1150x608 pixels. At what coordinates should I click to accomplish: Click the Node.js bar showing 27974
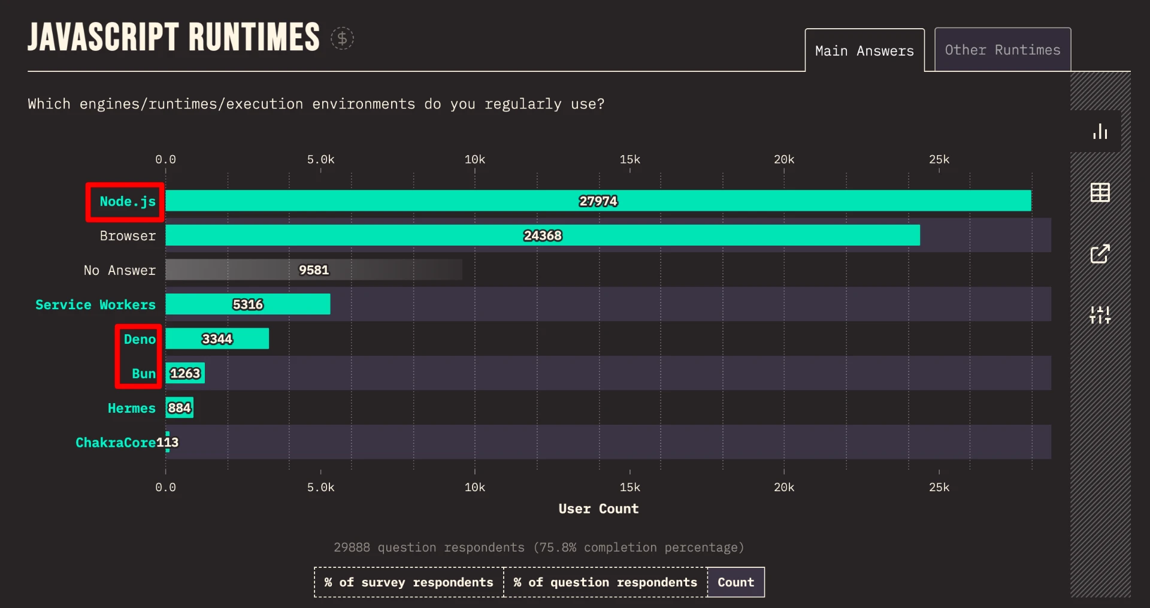pyautogui.click(x=598, y=201)
